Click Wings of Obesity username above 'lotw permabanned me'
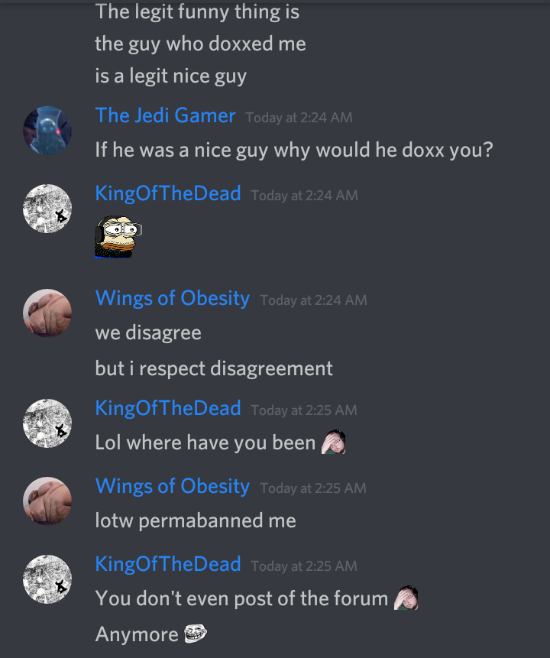Viewport: 550px width, 658px height. click(x=173, y=486)
